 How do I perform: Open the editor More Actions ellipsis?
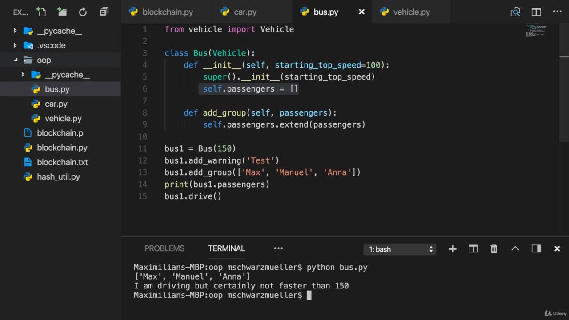557,12
